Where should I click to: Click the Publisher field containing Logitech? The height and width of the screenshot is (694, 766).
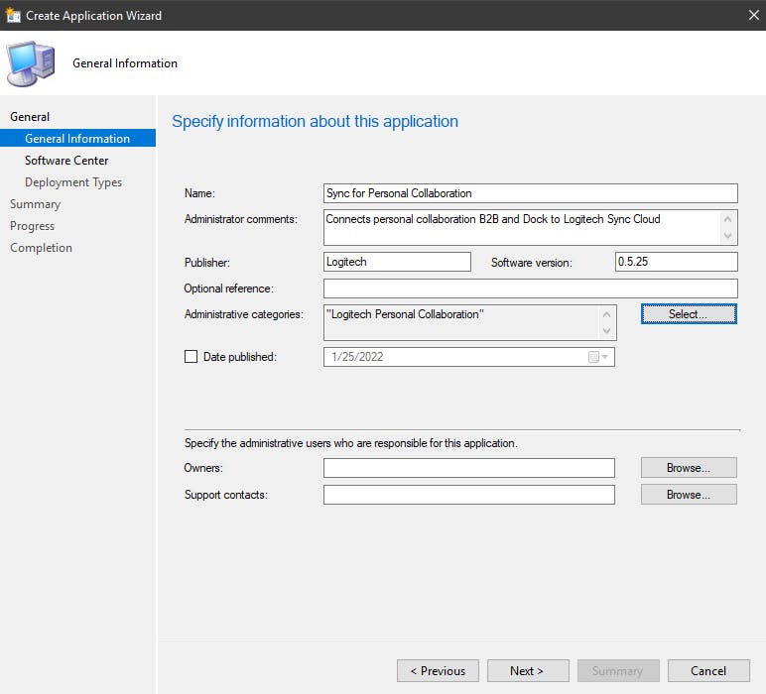[x=397, y=262]
